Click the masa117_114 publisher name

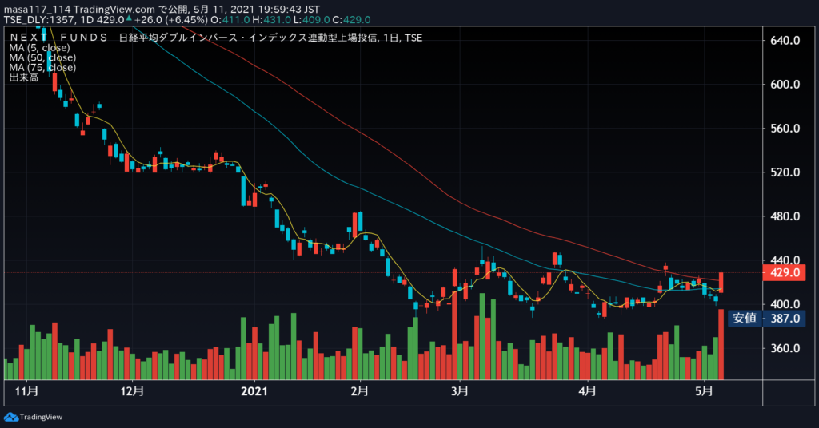pos(37,10)
